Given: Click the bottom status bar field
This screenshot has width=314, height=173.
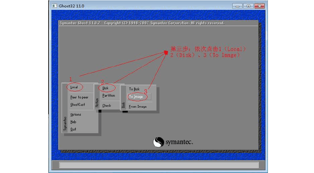Looking at the screenshot, I should point(159,165).
